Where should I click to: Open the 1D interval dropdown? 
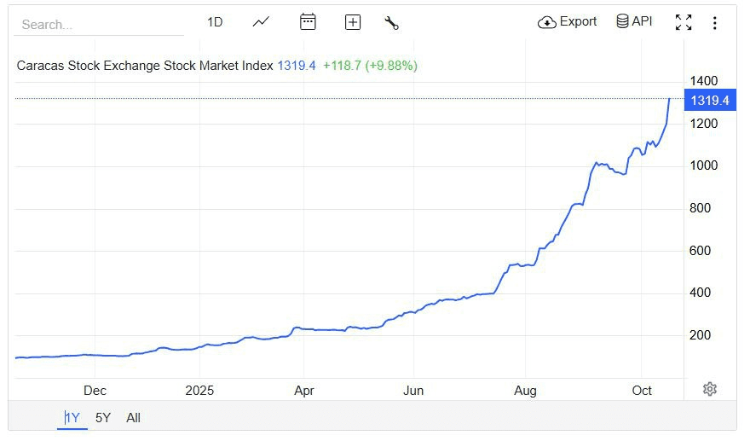click(x=215, y=22)
